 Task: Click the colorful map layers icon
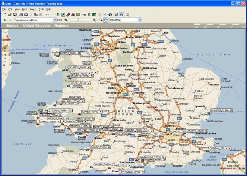[x=116, y=15]
